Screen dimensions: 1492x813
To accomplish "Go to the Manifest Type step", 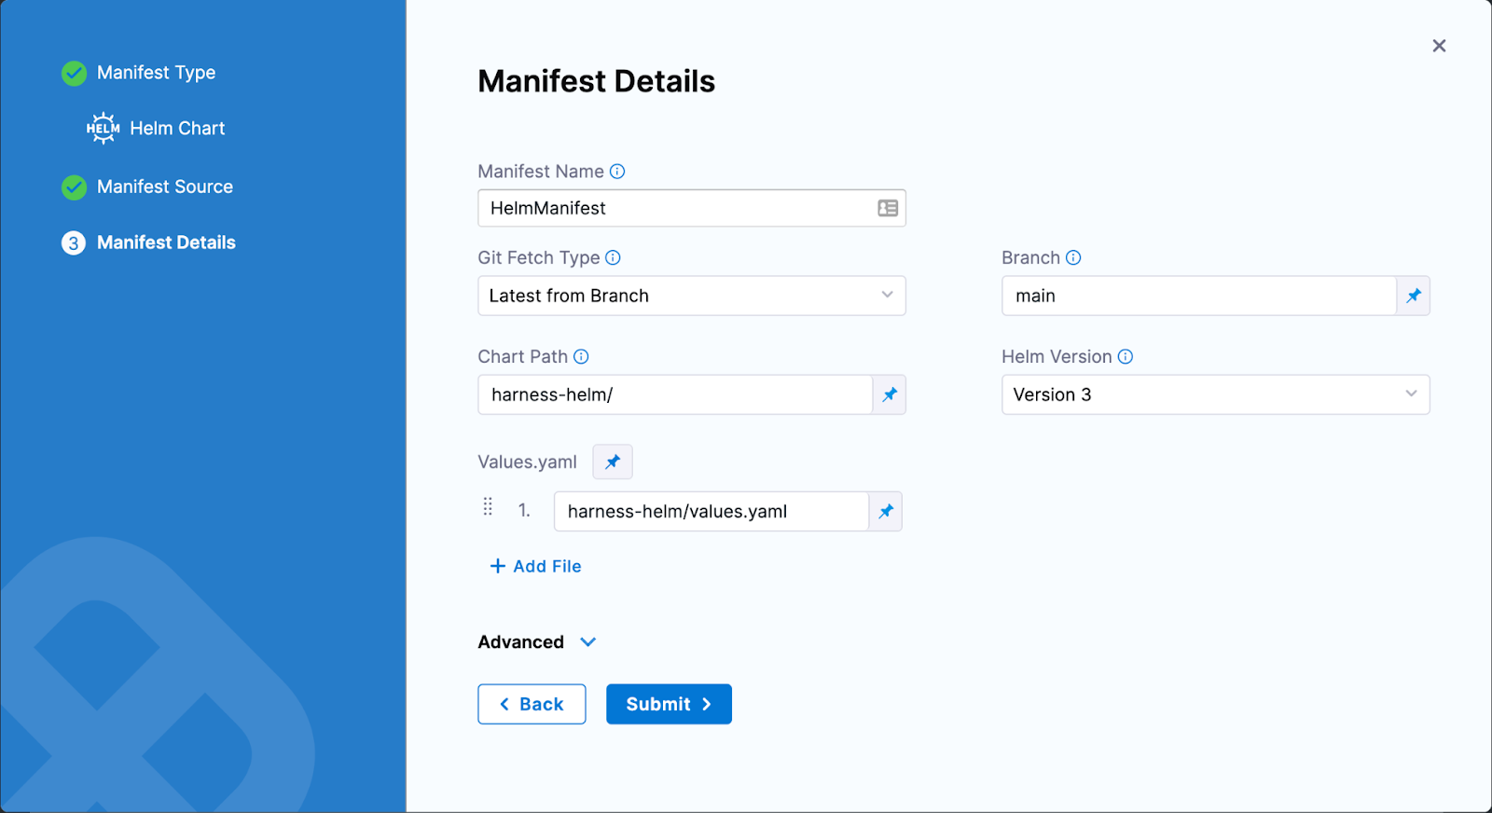I will click(x=156, y=73).
